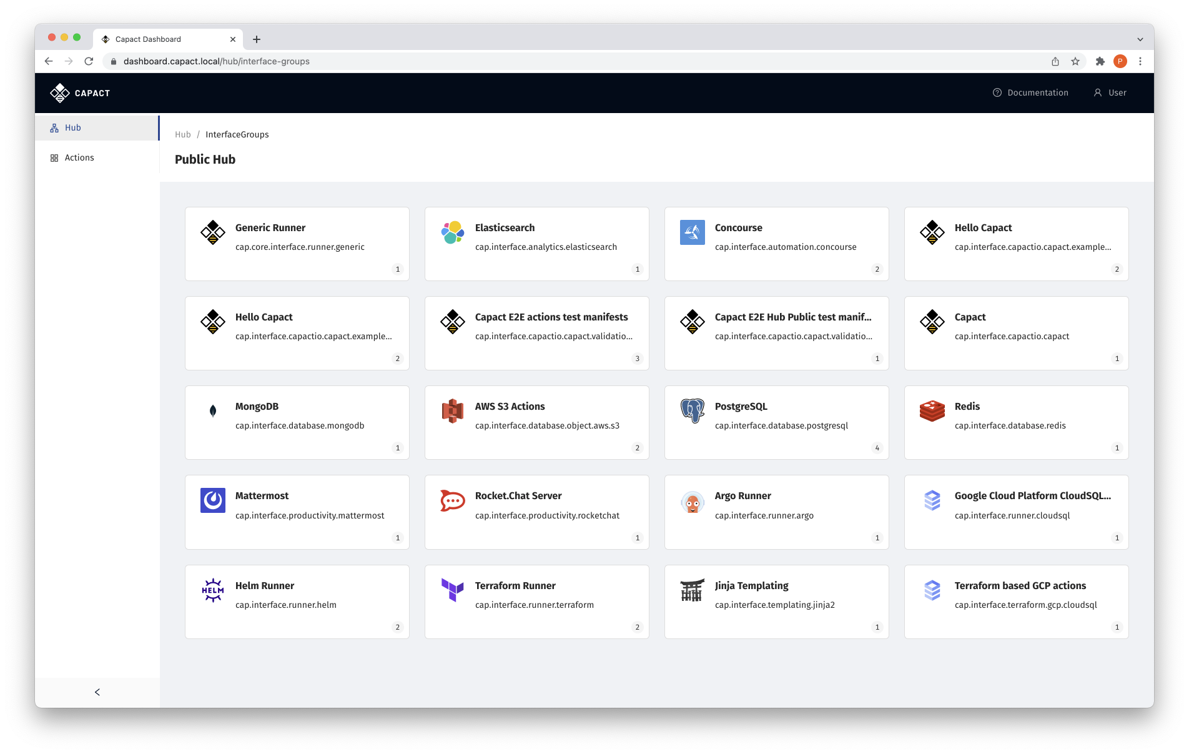Click the Argo Runner mascot icon
Image resolution: width=1189 pixels, height=754 pixels.
tap(692, 500)
